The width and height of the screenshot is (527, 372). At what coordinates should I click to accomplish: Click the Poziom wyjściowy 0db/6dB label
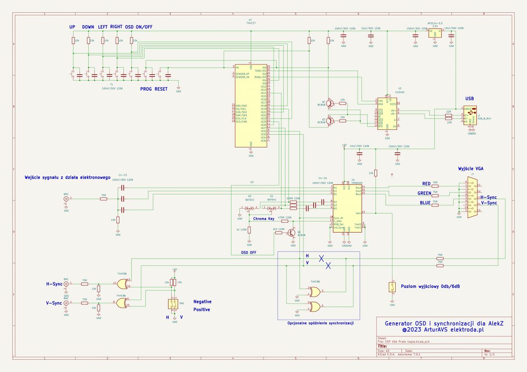click(x=430, y=286)
